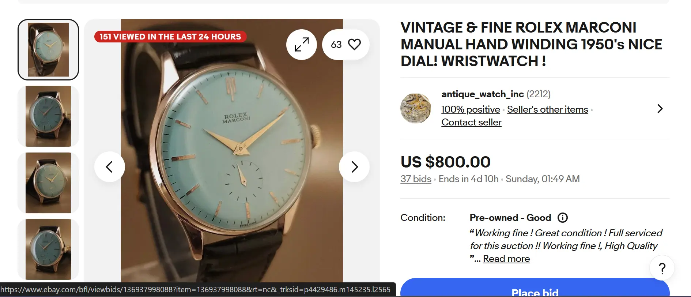Select the second watch thumbnail

point(48,116)
